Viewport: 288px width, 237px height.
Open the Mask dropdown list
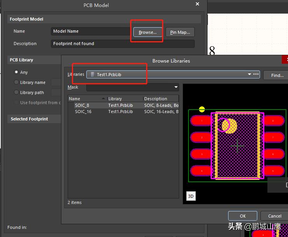point(176,87)
